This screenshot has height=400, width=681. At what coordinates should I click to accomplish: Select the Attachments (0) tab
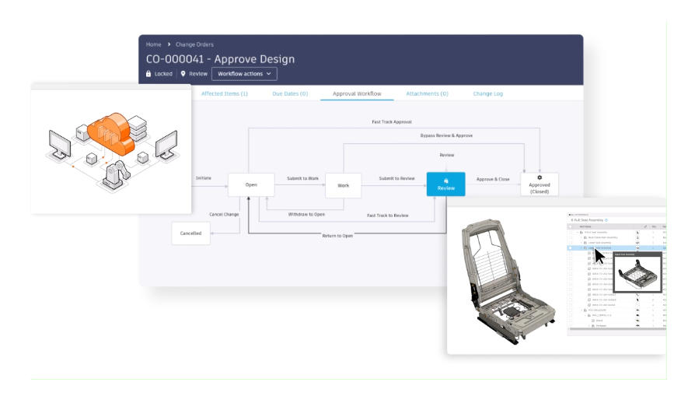pyautogui.click(x=427, y=93)
